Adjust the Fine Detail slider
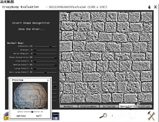The image size is (159, 122). click(45, 61)
